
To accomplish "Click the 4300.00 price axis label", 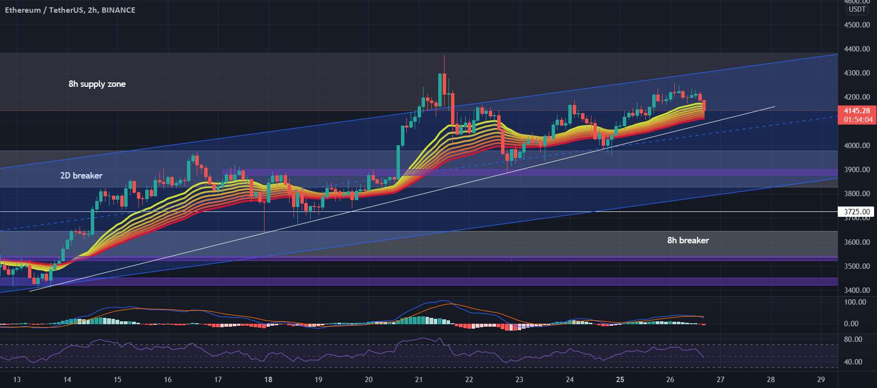I will [857, 73].
